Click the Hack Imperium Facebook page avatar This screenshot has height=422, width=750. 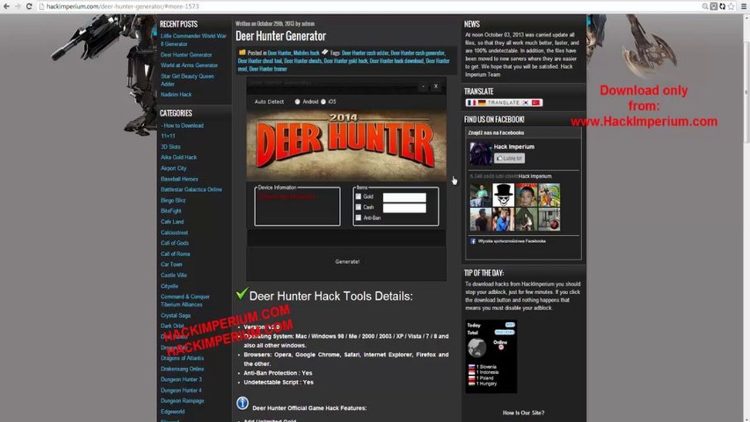[480, 154]
